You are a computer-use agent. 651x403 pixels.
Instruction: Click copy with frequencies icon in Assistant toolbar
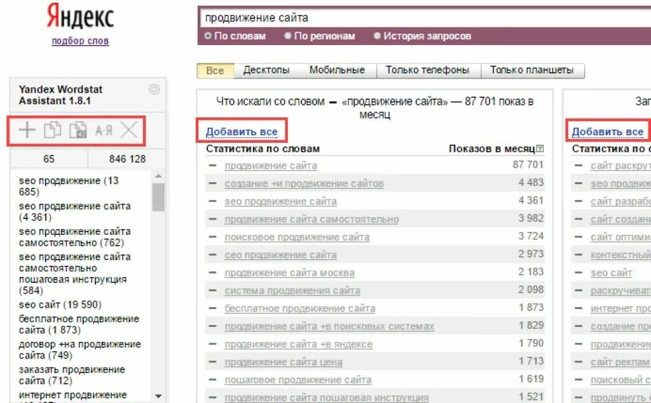click(x=78, y=130)
